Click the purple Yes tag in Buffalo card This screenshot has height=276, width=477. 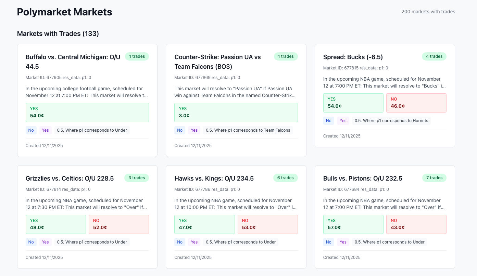tap(46, 130)
